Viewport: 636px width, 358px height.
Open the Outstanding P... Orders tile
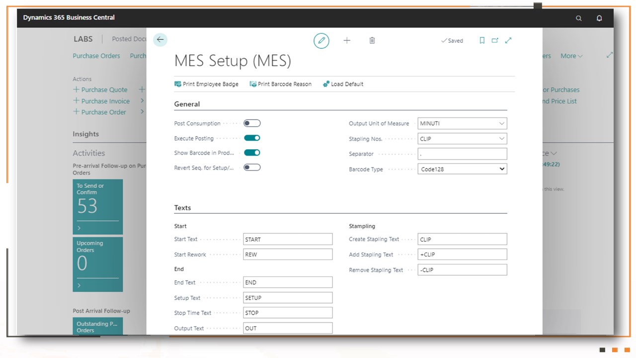coord(98,326)
